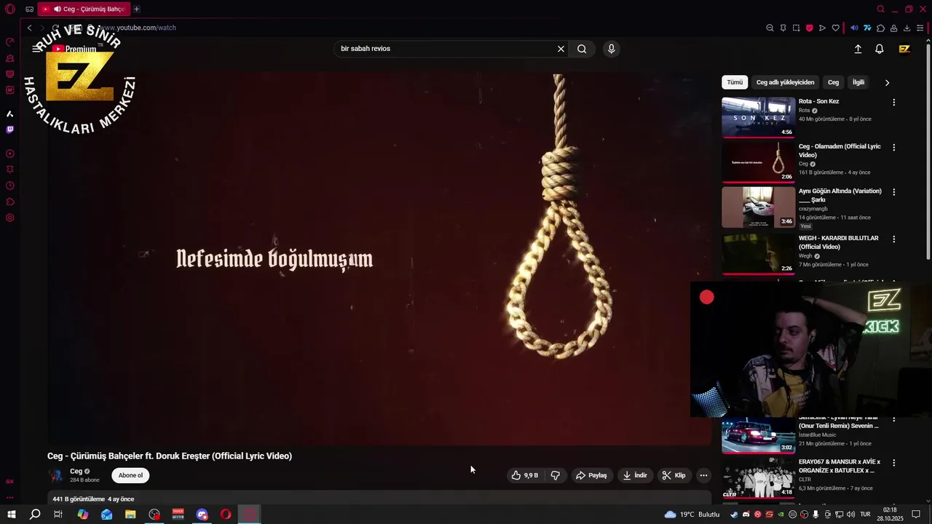932x524 pixels.
Task: Create a clip with Klip button
Action: click(674, 475)
